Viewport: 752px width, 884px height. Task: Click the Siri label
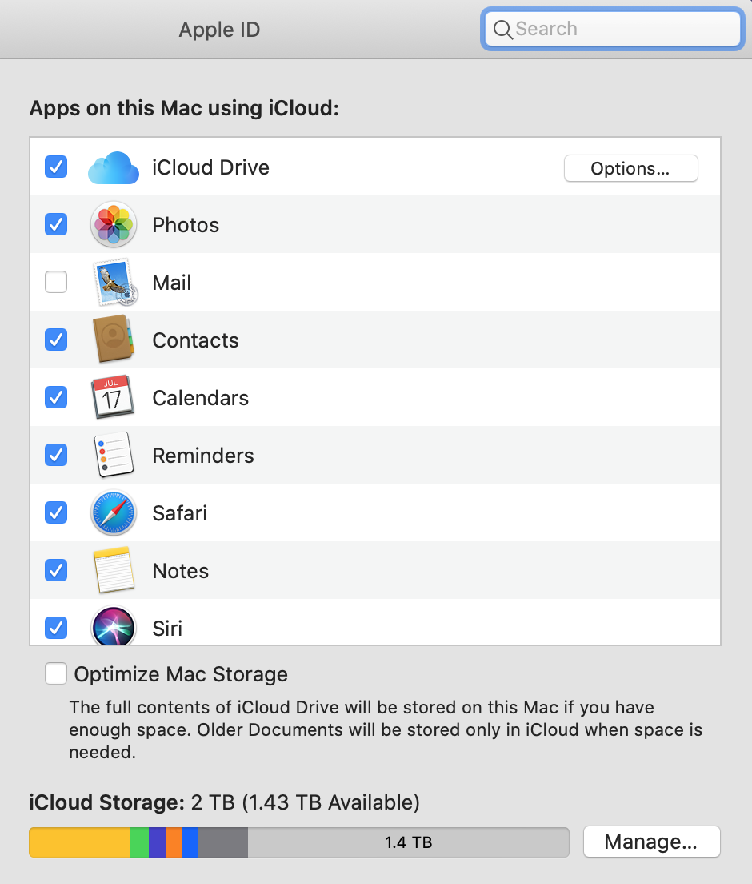pyautogui.click(x=167, y=628)
